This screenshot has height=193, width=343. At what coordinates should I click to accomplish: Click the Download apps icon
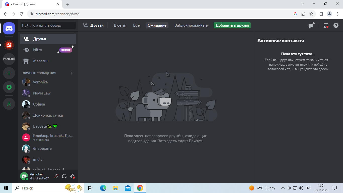(x=9, y=104)
